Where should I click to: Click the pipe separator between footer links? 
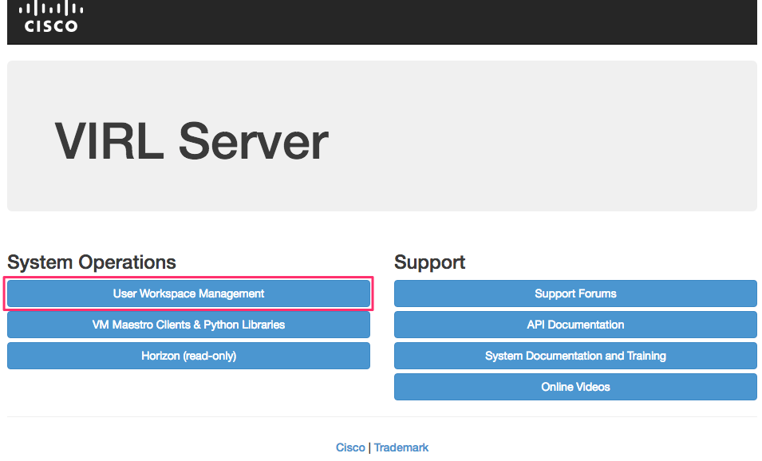click(x=369, y=447)
